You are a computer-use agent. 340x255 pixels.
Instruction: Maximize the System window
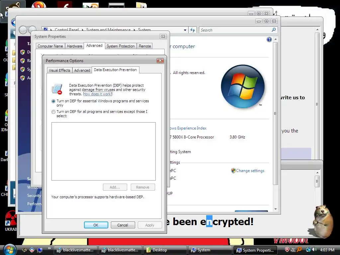(267, 21)
